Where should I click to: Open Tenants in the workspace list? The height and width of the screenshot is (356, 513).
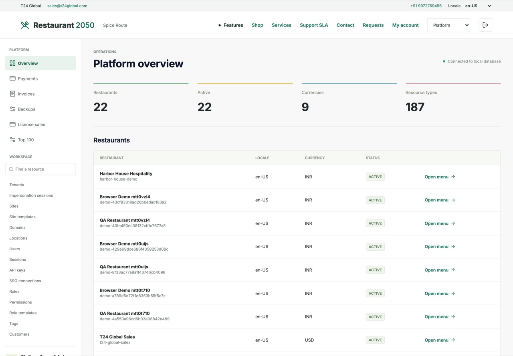point(17,185)
